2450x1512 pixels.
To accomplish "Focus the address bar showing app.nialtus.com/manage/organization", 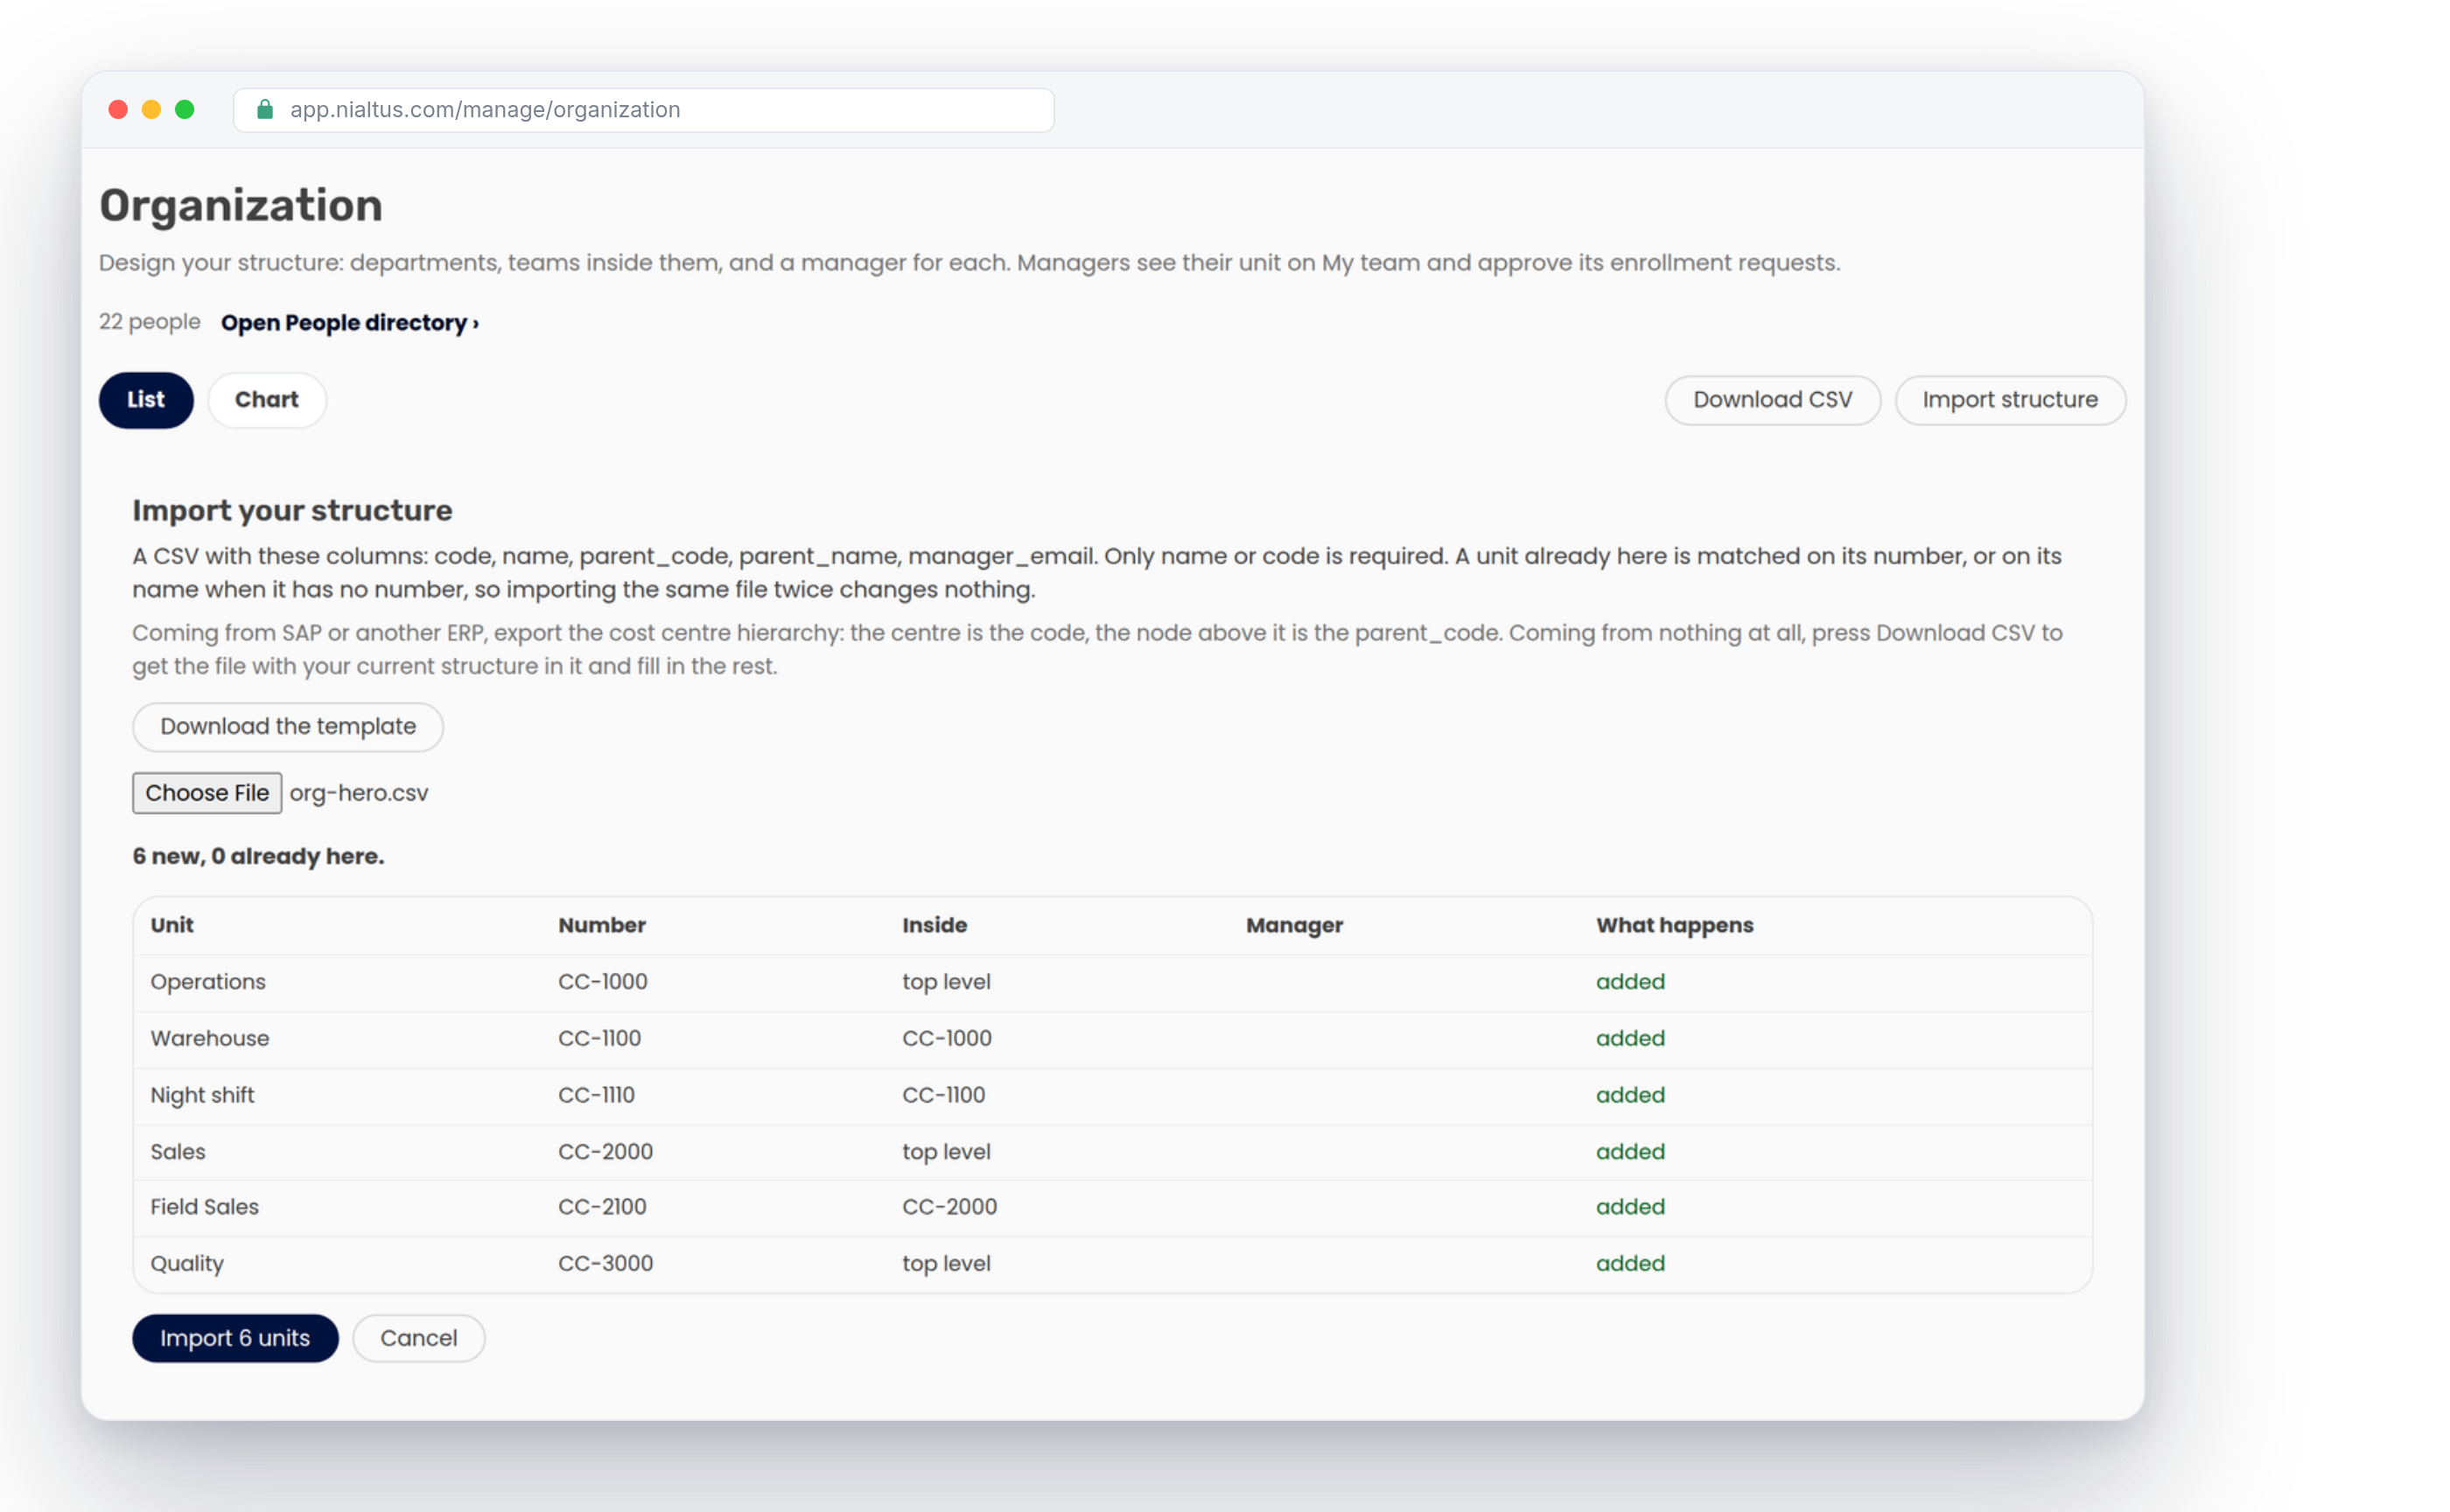I will pos(643,110).
